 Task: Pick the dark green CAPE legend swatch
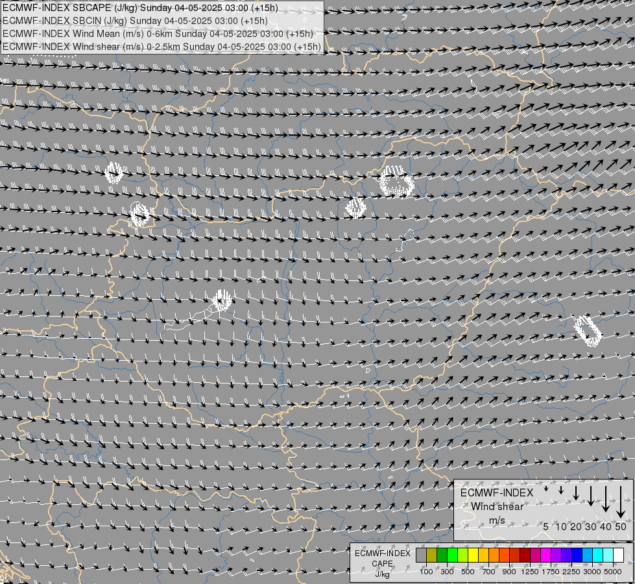coord(442,555)
